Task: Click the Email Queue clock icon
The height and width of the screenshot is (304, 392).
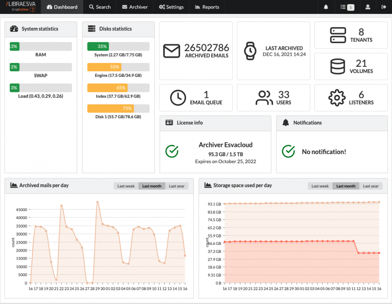Action: 178,98
